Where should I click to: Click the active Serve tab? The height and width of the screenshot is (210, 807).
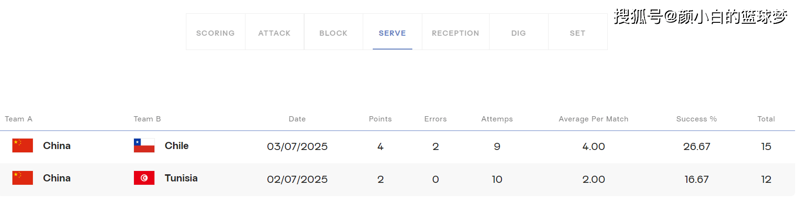(392, 33)
